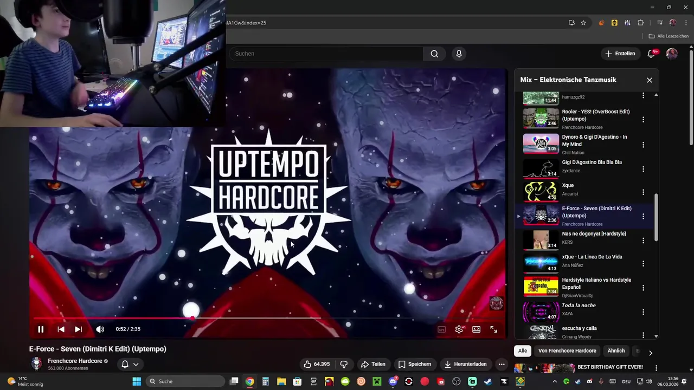Bookmark page with star icon
Screen dimensions: 694x390
583,23
